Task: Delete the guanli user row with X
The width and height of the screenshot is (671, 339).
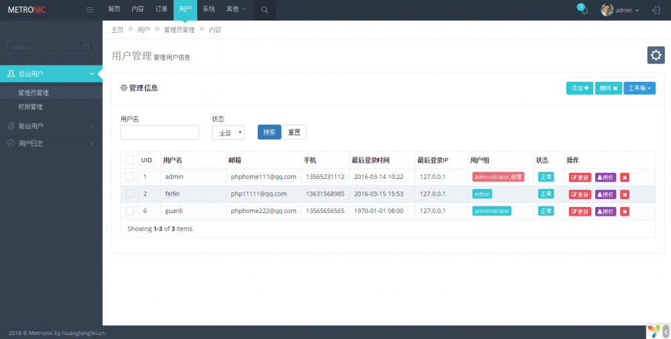Action: pyautogui.click(x=625, y=212)
